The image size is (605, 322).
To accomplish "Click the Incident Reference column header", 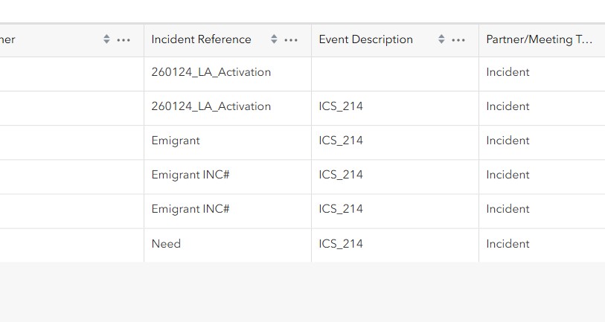I will 201,39.
